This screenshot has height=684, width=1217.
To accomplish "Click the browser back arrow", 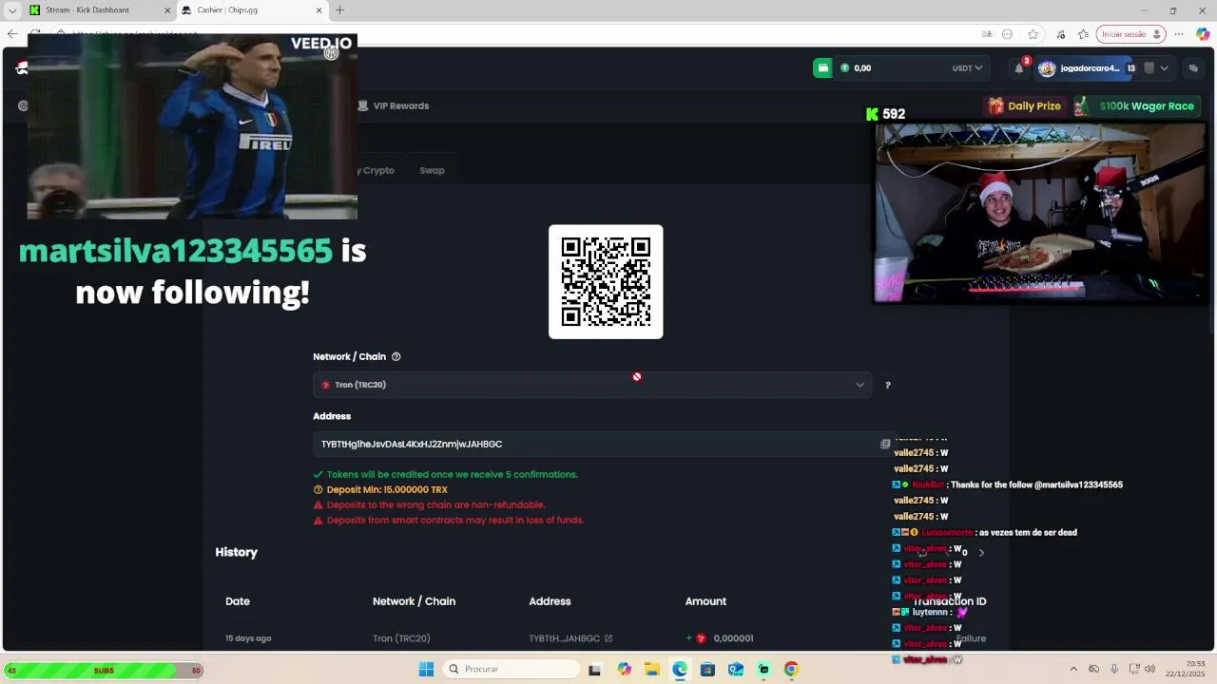I will pos(12,34).
